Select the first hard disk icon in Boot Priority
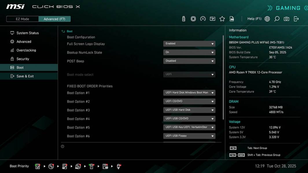This screenshot has width=308, height=173. 37,166
